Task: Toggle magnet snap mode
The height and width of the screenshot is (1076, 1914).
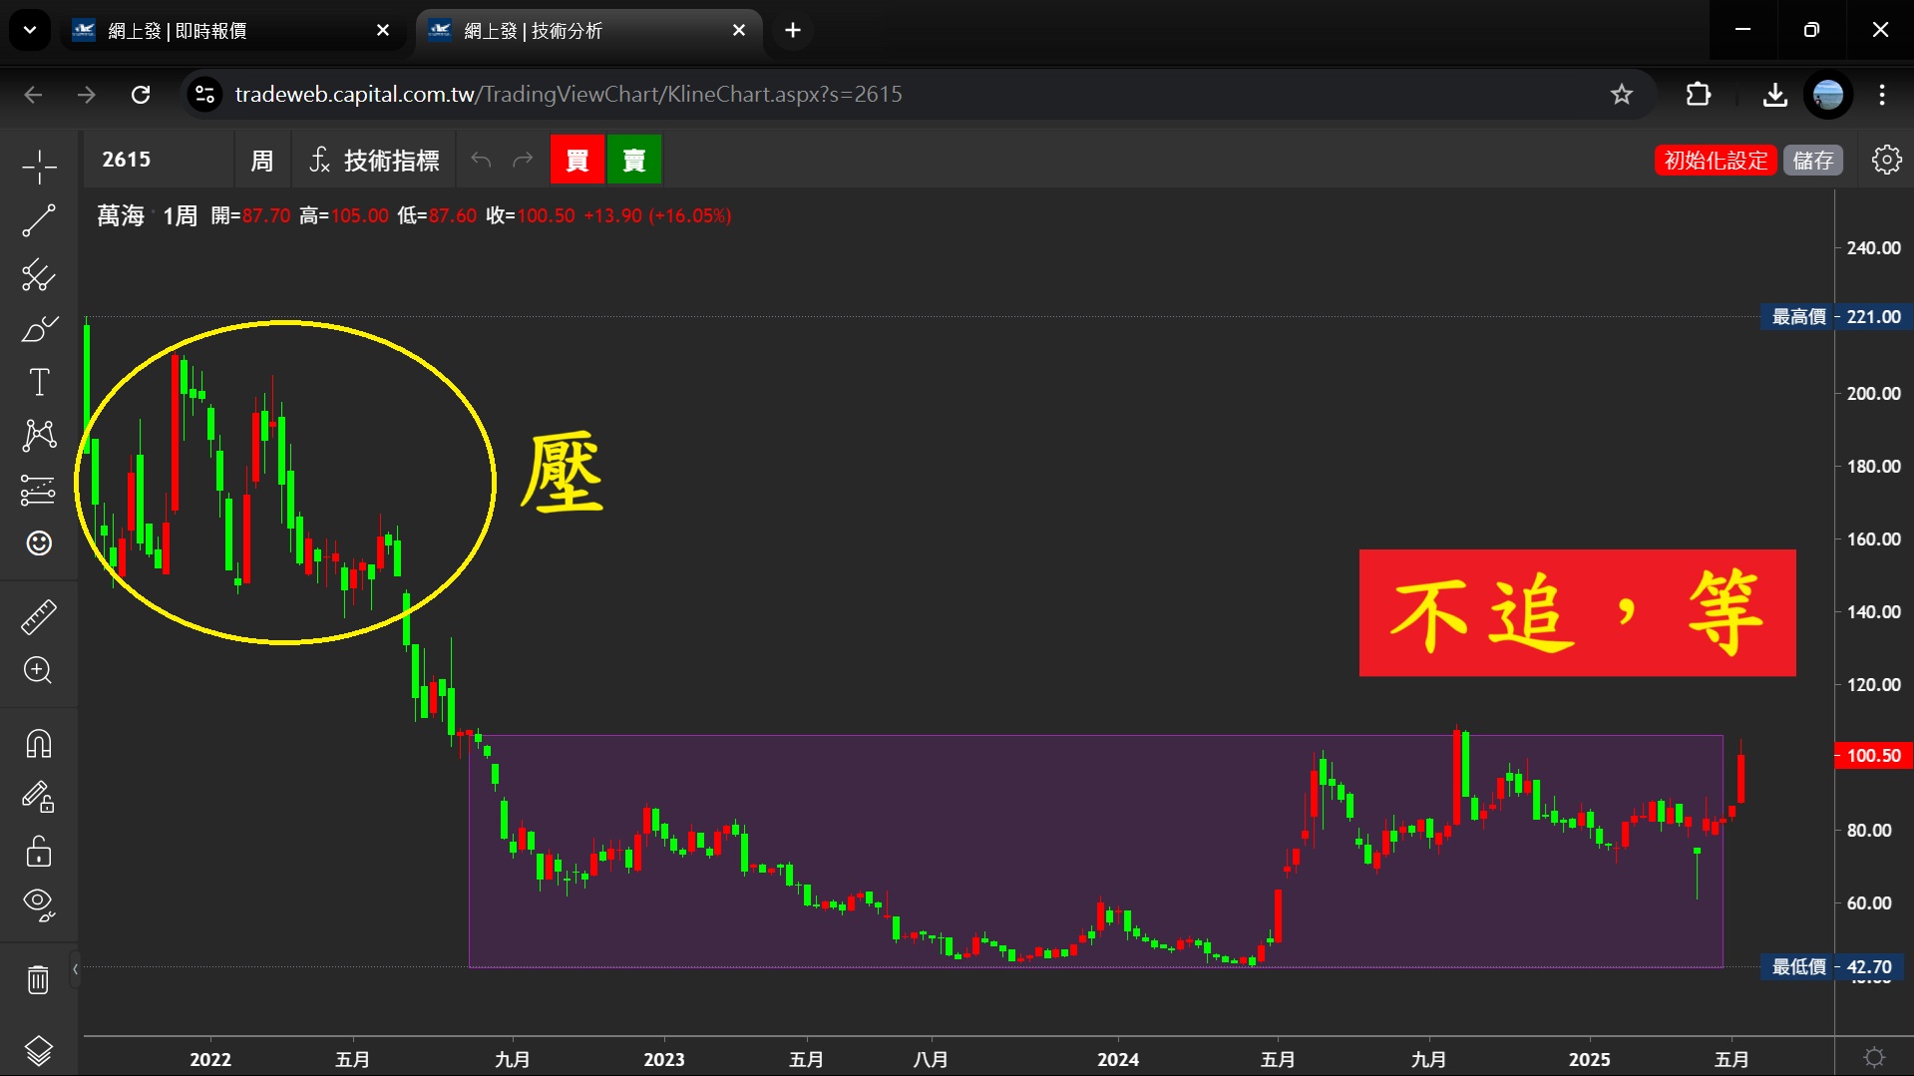Action: click(39, 744)
